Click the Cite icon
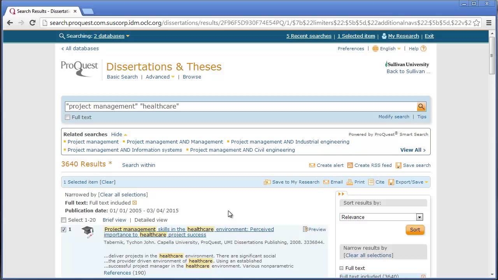The height and width of the screenshot is (280, 498). pyautogui.click(x=371, y=182)
